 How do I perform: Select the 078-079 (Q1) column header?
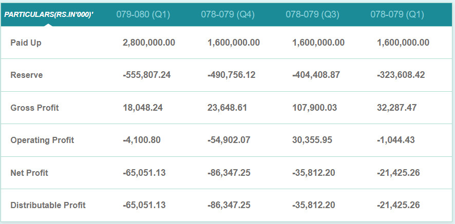[x=397, y=14]
